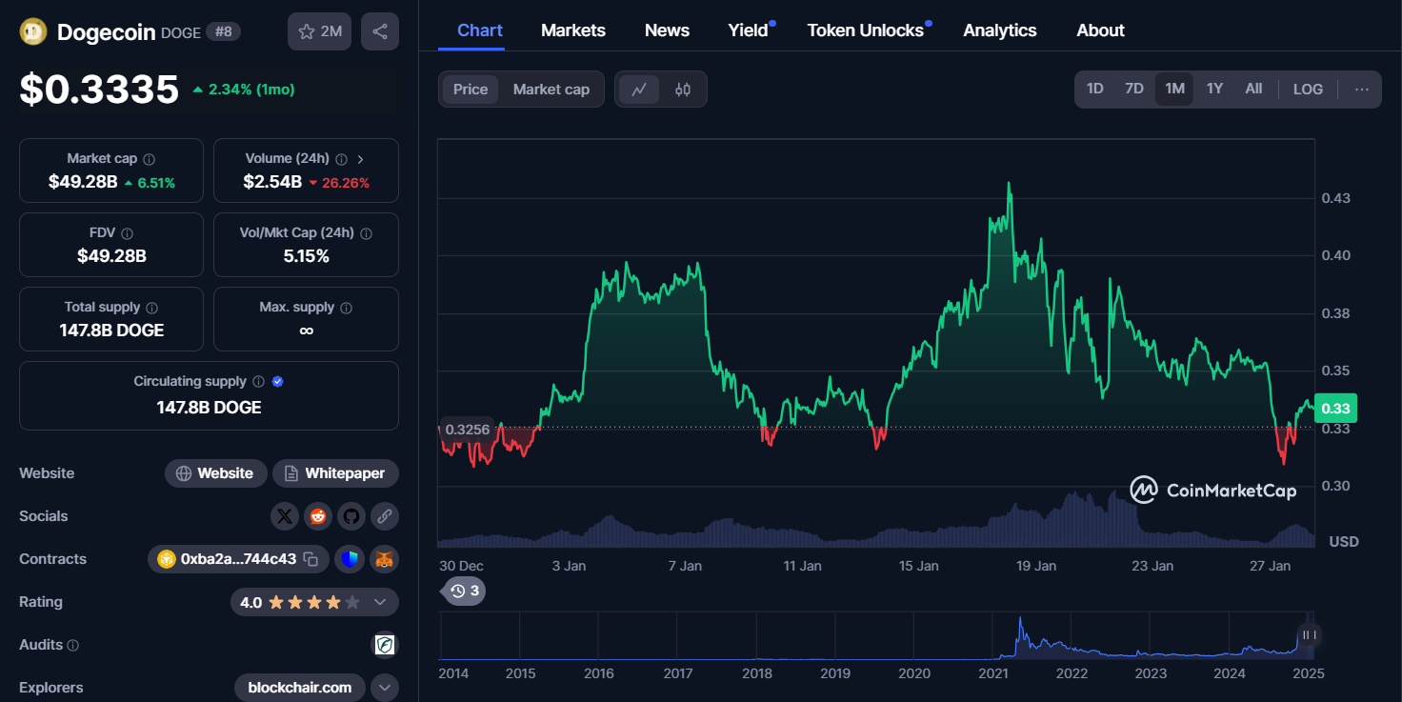Open Volume (24h) details arrow
The width and height of the screenshot is (1402, 702).
(x=360, y=159)
